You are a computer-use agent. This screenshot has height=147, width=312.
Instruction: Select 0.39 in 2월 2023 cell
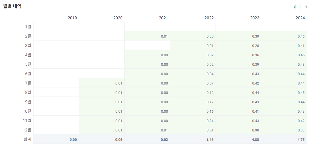point(256,36)
